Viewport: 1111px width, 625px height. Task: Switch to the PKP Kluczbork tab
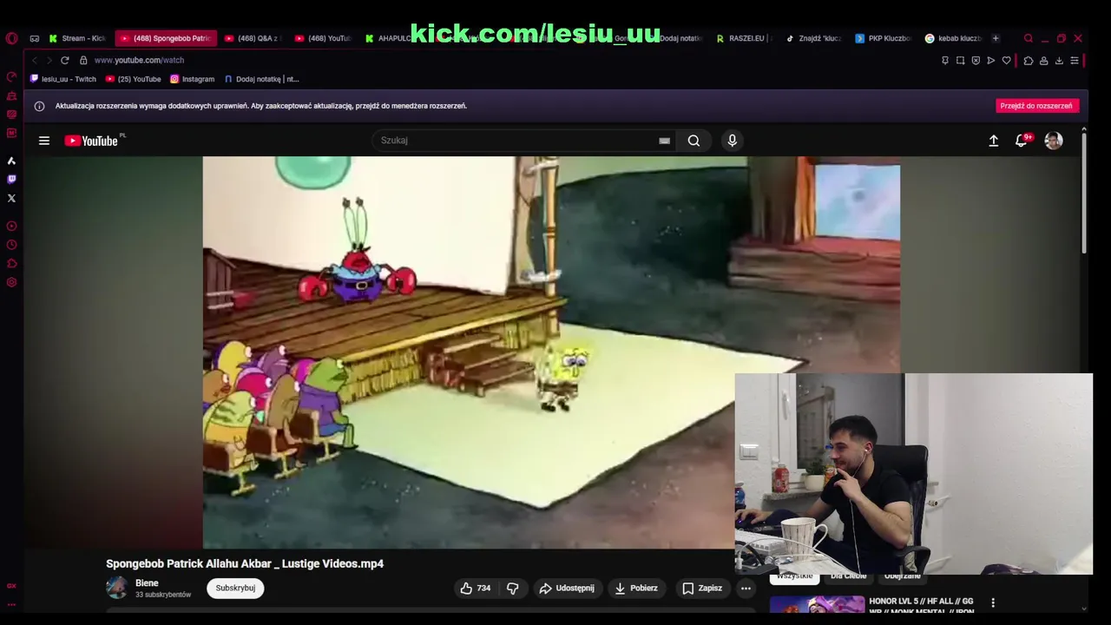tap(883, 38)
